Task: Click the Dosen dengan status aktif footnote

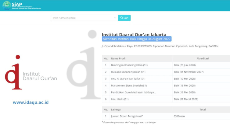Action: coord(129,122)
